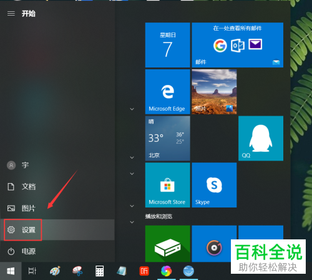
Task: Expand the first chevron beside Edge tile
Action: pos(132,109)
